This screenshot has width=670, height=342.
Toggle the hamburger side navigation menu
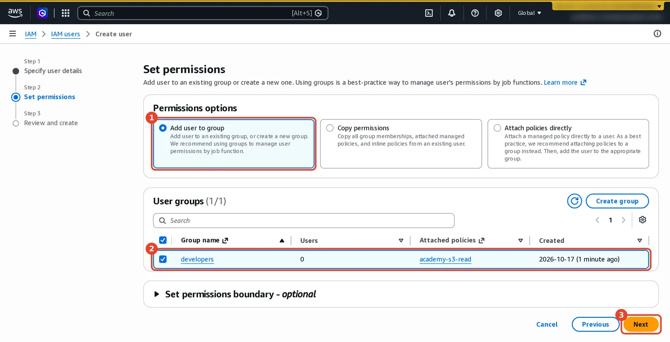click(x=13, y=34)
